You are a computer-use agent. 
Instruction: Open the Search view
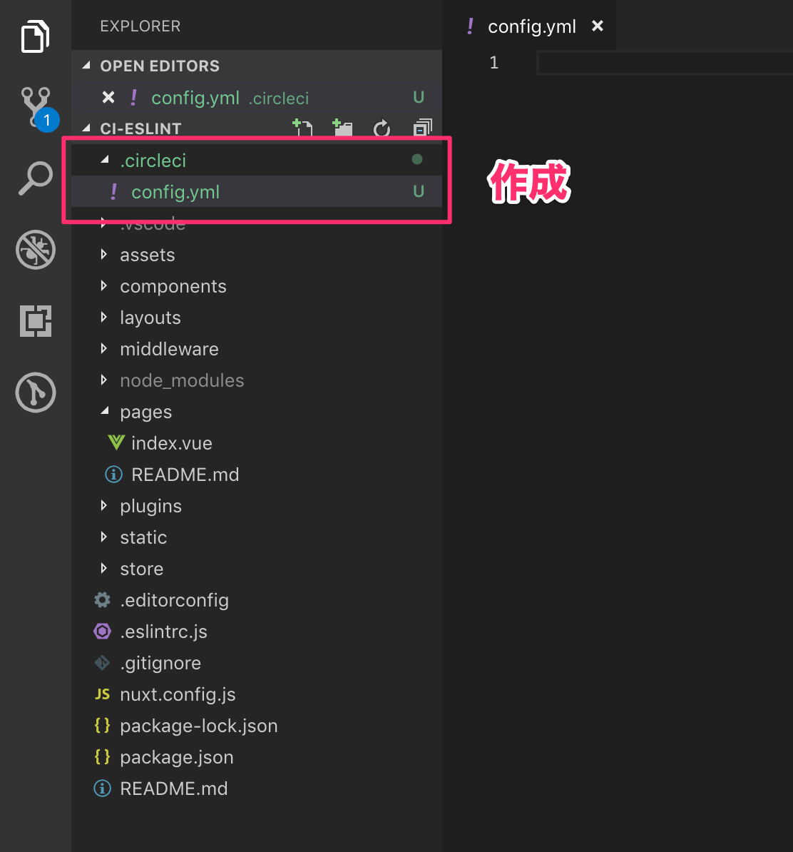click(x=36, y=178)
